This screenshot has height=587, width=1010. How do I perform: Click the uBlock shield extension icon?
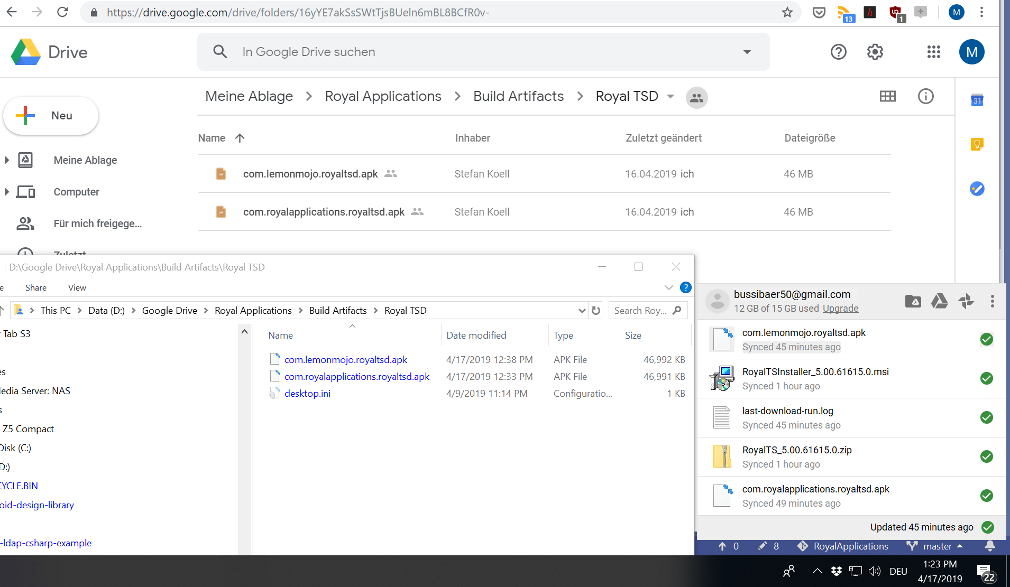[896, 13]
